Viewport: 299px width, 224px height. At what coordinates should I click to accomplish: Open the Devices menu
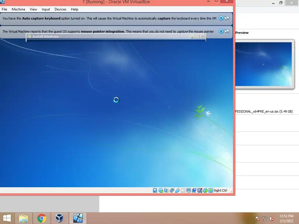(60, 9)
